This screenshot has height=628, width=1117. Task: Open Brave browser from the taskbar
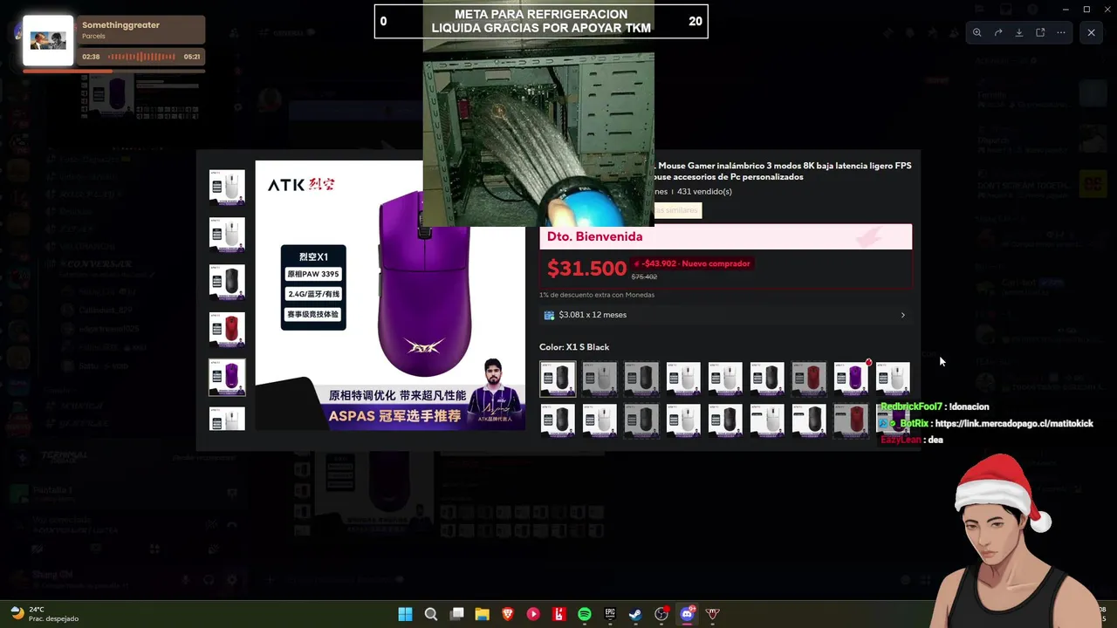[x=508, y=614]
